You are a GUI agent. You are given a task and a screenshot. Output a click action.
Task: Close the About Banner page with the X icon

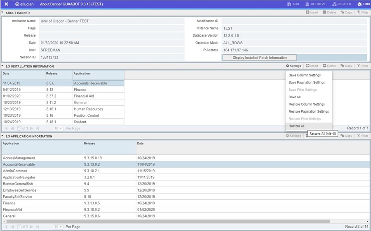[6, 4]
